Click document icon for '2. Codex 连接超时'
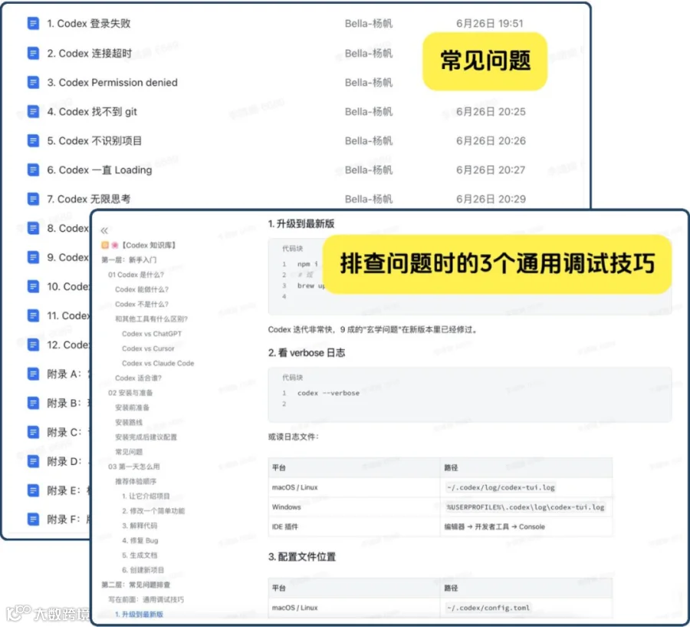 coord(33,53)
